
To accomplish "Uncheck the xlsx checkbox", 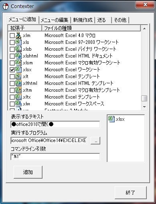I will pos(12,70).
